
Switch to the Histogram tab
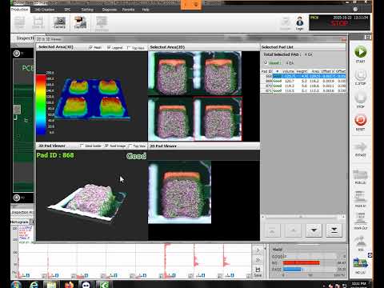coord(20,222)
